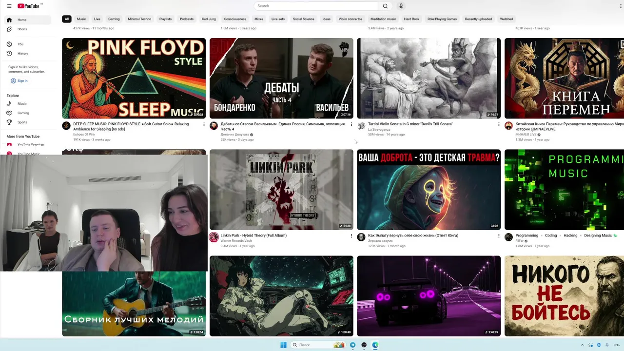Open more options for Tartini Violin Sonata
This screenshot has height=351, width=624.
coord(499,124)
